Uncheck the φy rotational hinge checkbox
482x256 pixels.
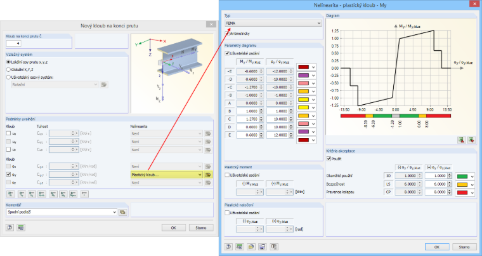pyautogui.click(x=9, y=174)
